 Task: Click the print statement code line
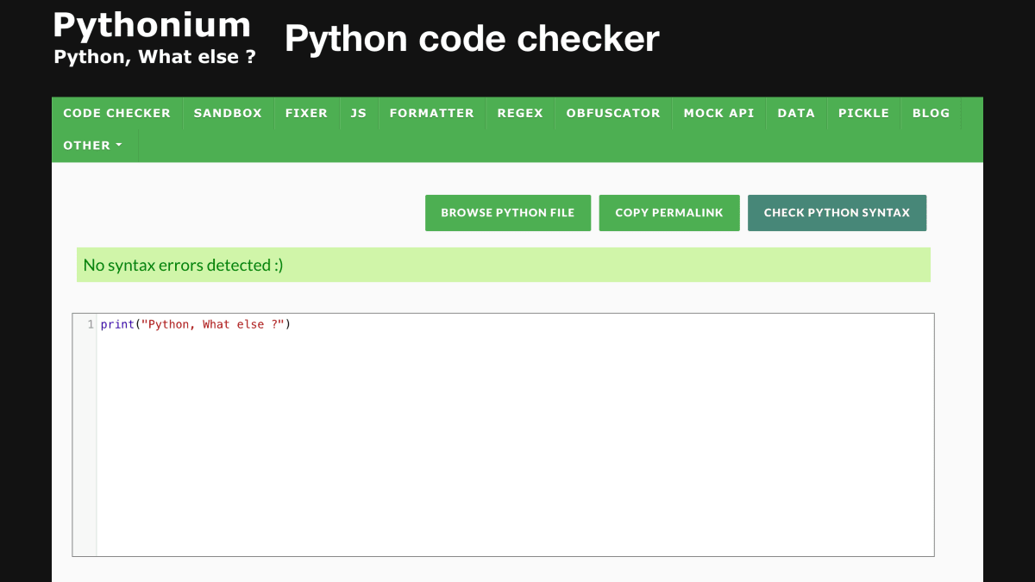tap(196, 325)
